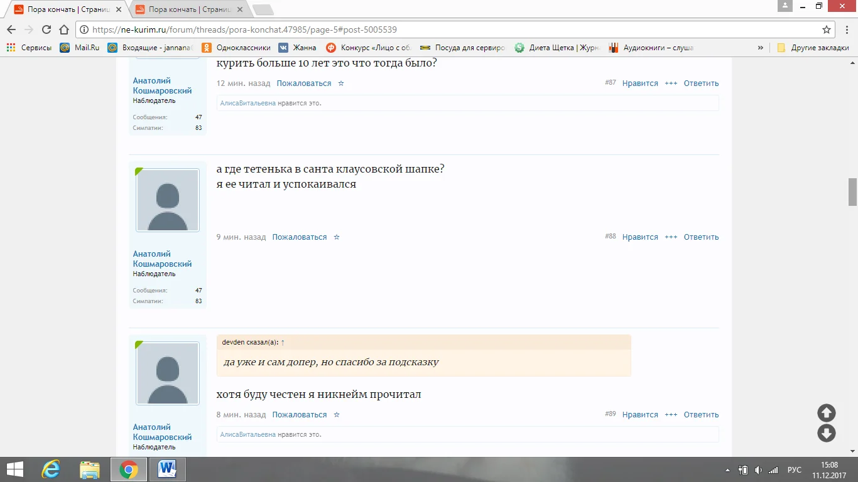This screenshot has height=482, width=858.
Task: Click Пожаловаться on post #89
Action: coord(299,415)
